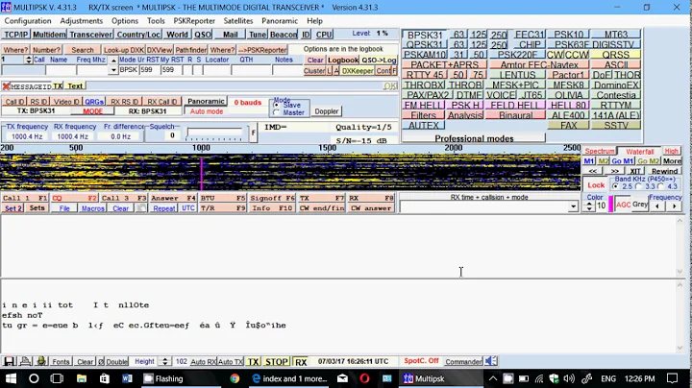This screenshot has width=692, height=388.
Task: Switch to the Spectrum tab
Action: pyautogui.click(x=600, y=151)
